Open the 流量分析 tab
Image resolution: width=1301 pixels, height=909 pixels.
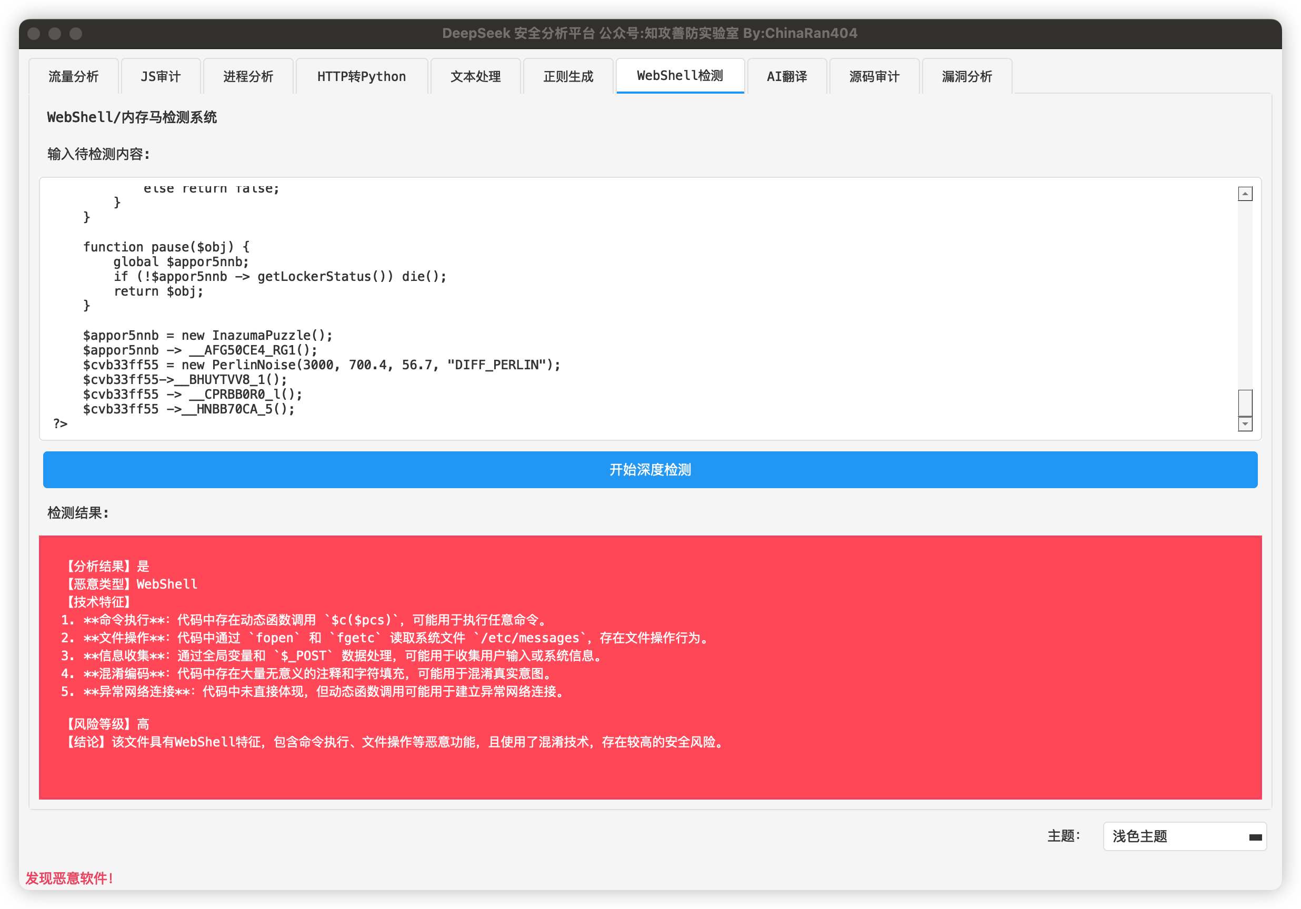[x=74, y=76]
